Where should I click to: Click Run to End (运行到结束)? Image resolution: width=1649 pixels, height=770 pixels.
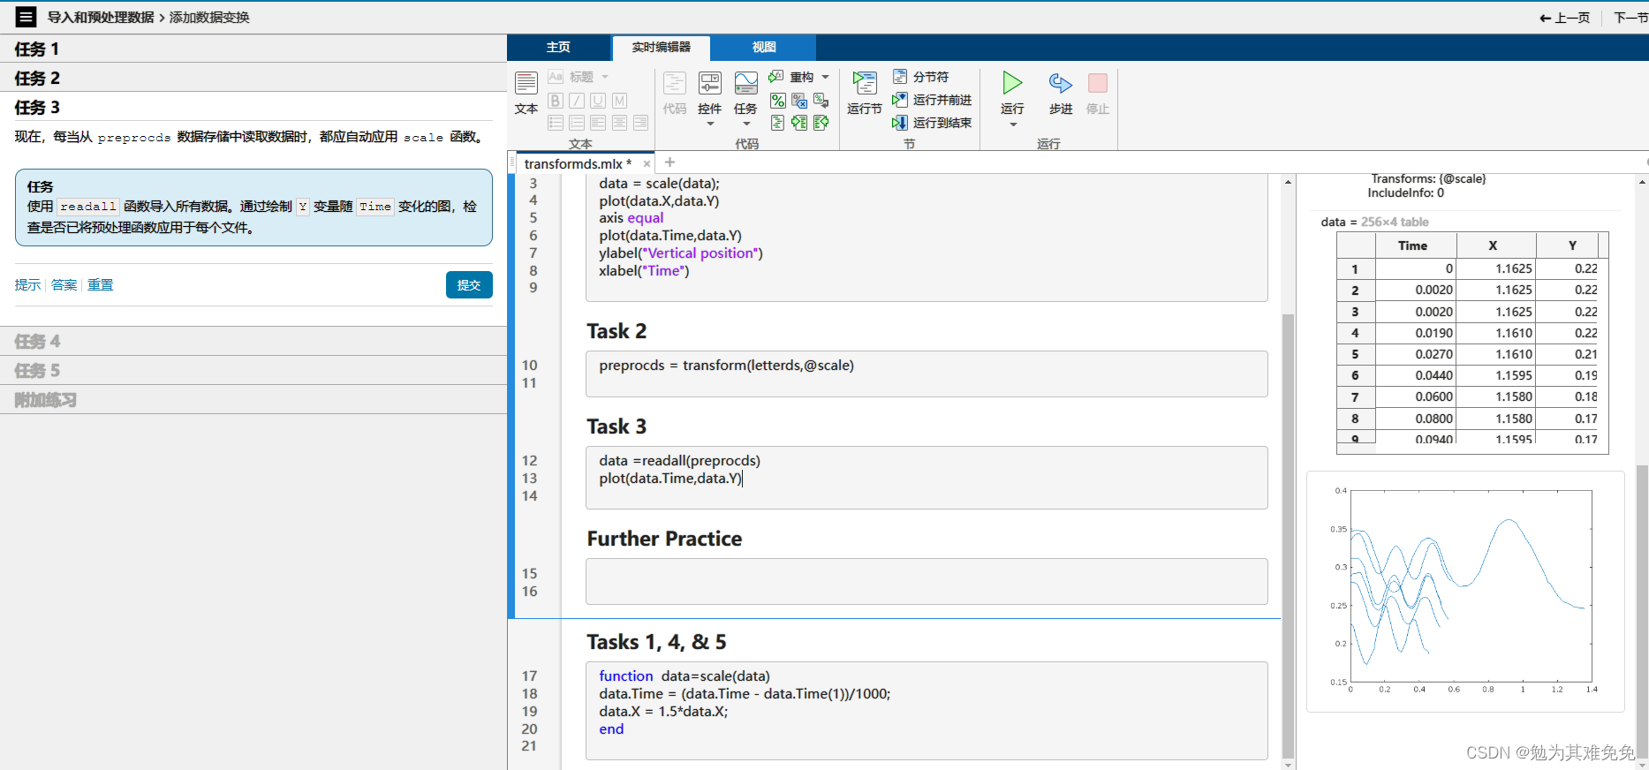(932, 123)
